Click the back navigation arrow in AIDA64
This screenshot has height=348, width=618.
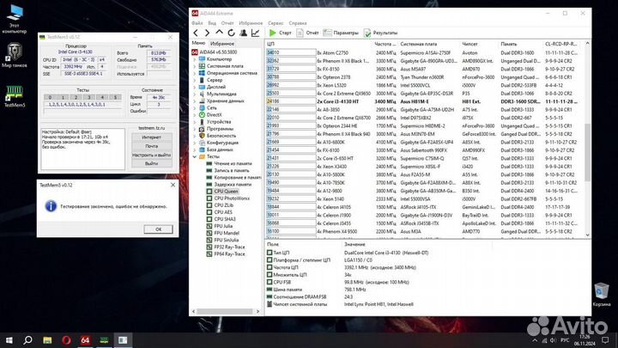click(x=197, y=32)
